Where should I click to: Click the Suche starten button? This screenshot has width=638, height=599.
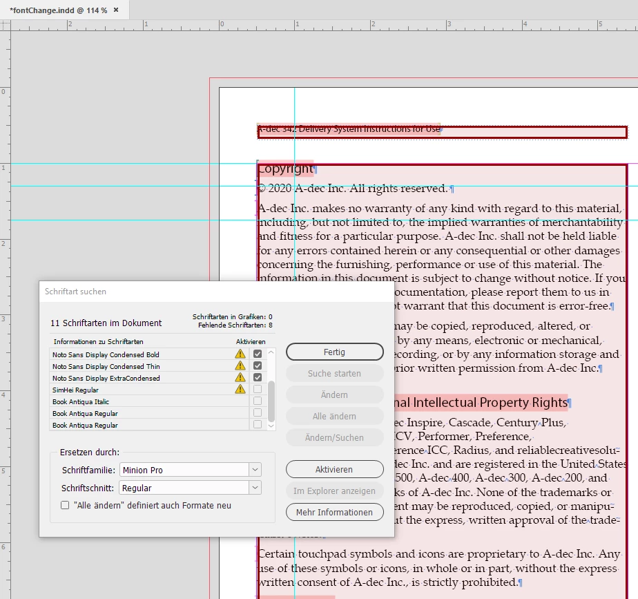(334, 373)
